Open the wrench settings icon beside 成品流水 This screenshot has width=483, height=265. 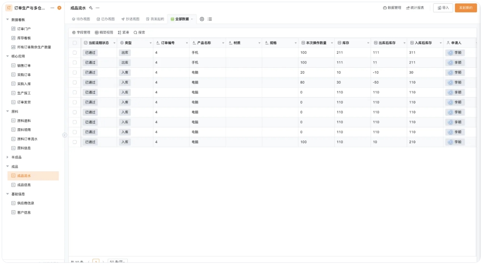click(x=91, y=8)
